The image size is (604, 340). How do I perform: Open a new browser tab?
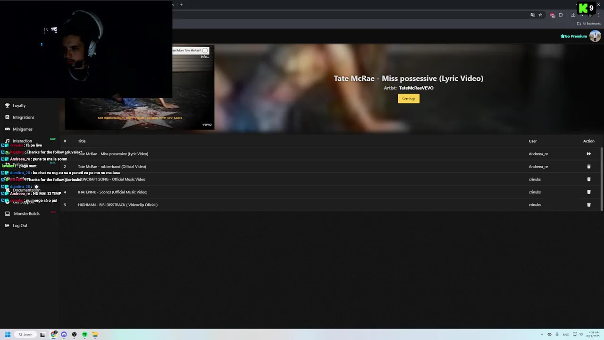181,5
